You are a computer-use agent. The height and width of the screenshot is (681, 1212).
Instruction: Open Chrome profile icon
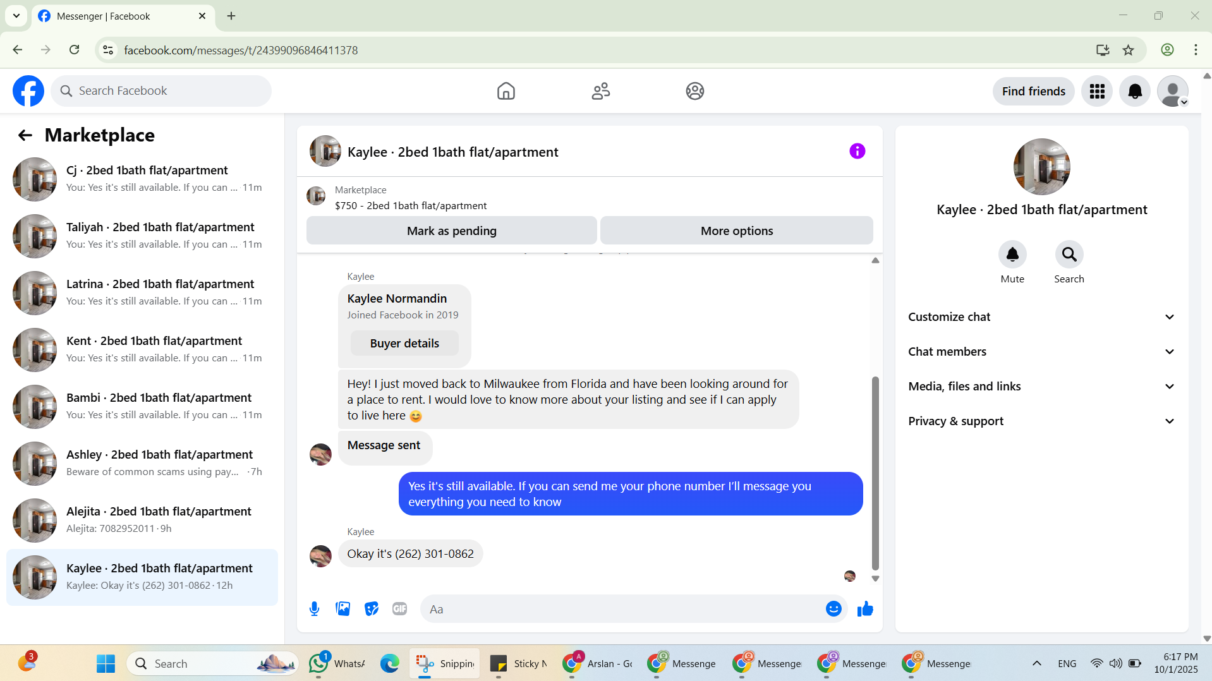(x=1167, y=50)
